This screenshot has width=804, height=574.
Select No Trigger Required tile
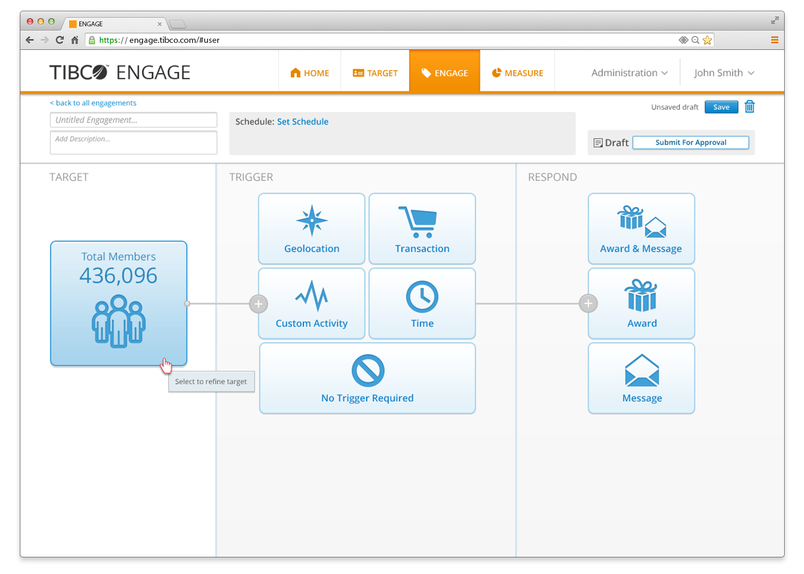coord(367,378)
